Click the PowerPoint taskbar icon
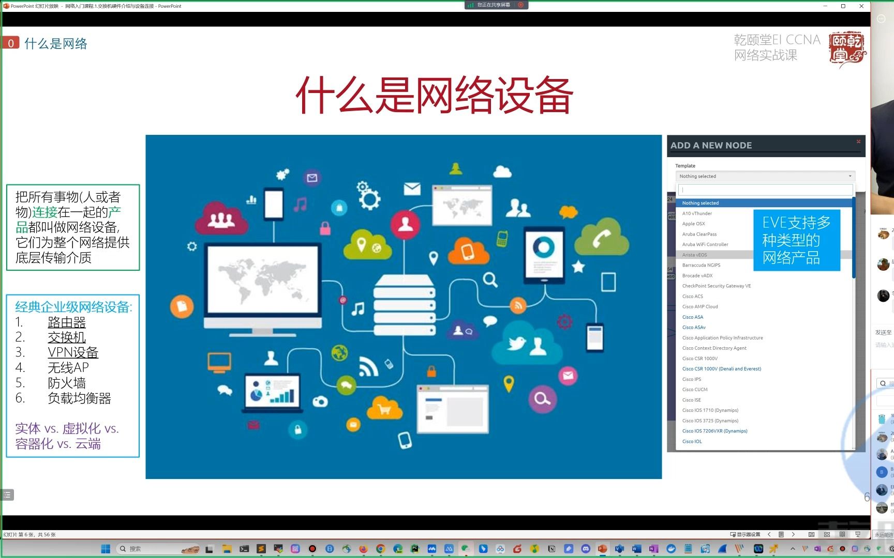The image size is (894, 558). pyautogui.click(x=602, y=549)
